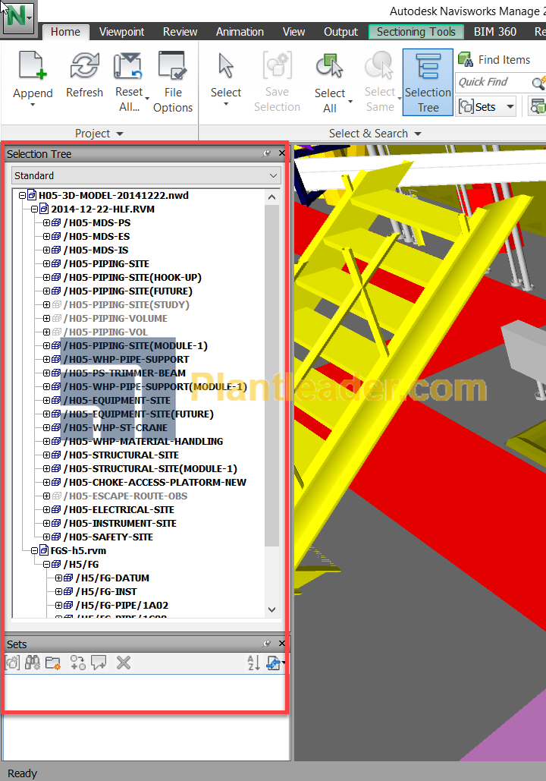Select the /H05-ELECTRICAL-SITE tree item
This screenshot has height=781, width=546.
119,509
